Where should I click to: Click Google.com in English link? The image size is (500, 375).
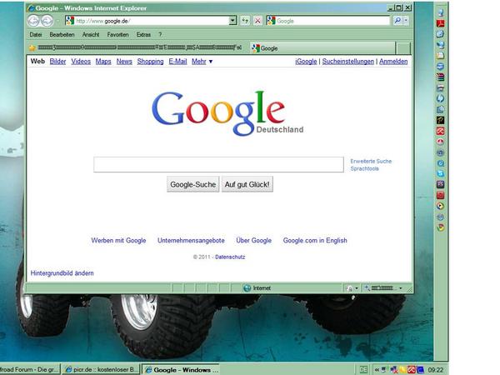(315, 241)
